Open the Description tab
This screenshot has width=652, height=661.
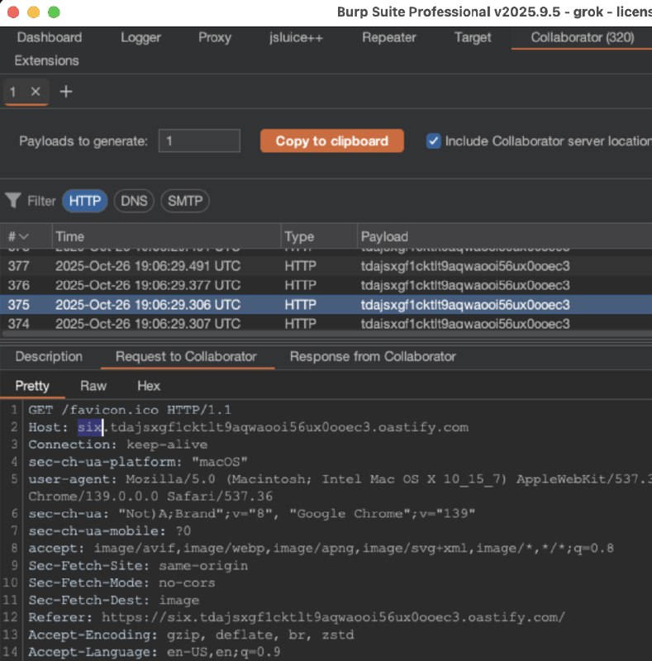[49, 357]
